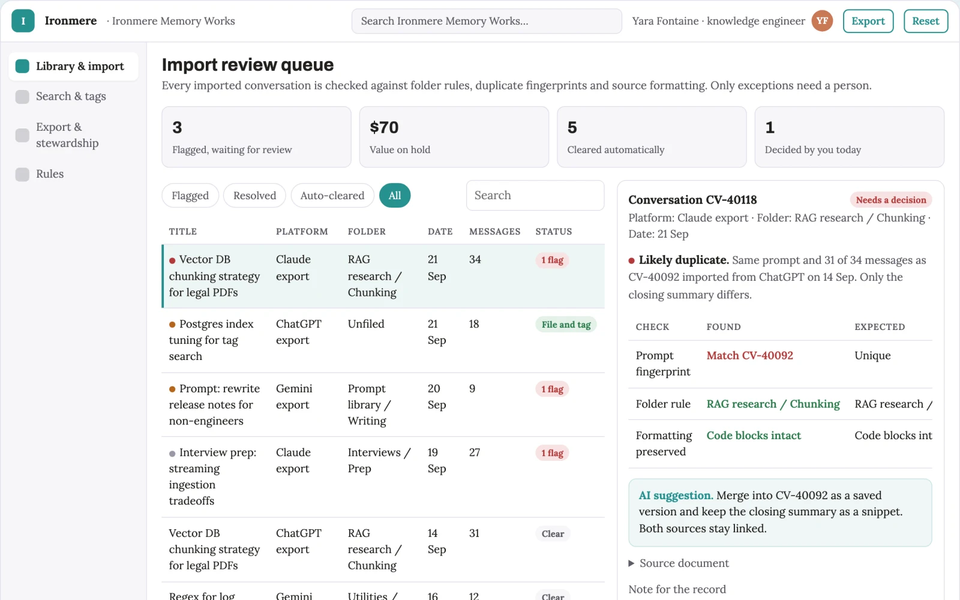960x600 pixels.
Task: Select the Prompt: rewrite release notes row
Action: (383, 405)
